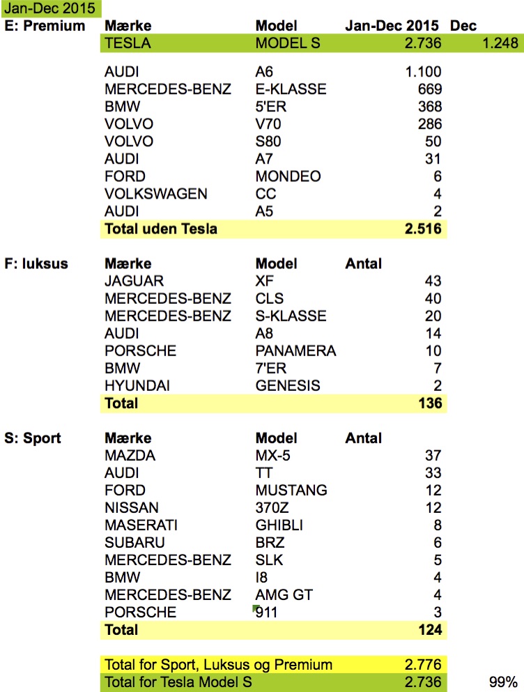The image size is (524, 692).
Task: Select Total for Sport, Luksus og Premium row
Action: (274, 664)
